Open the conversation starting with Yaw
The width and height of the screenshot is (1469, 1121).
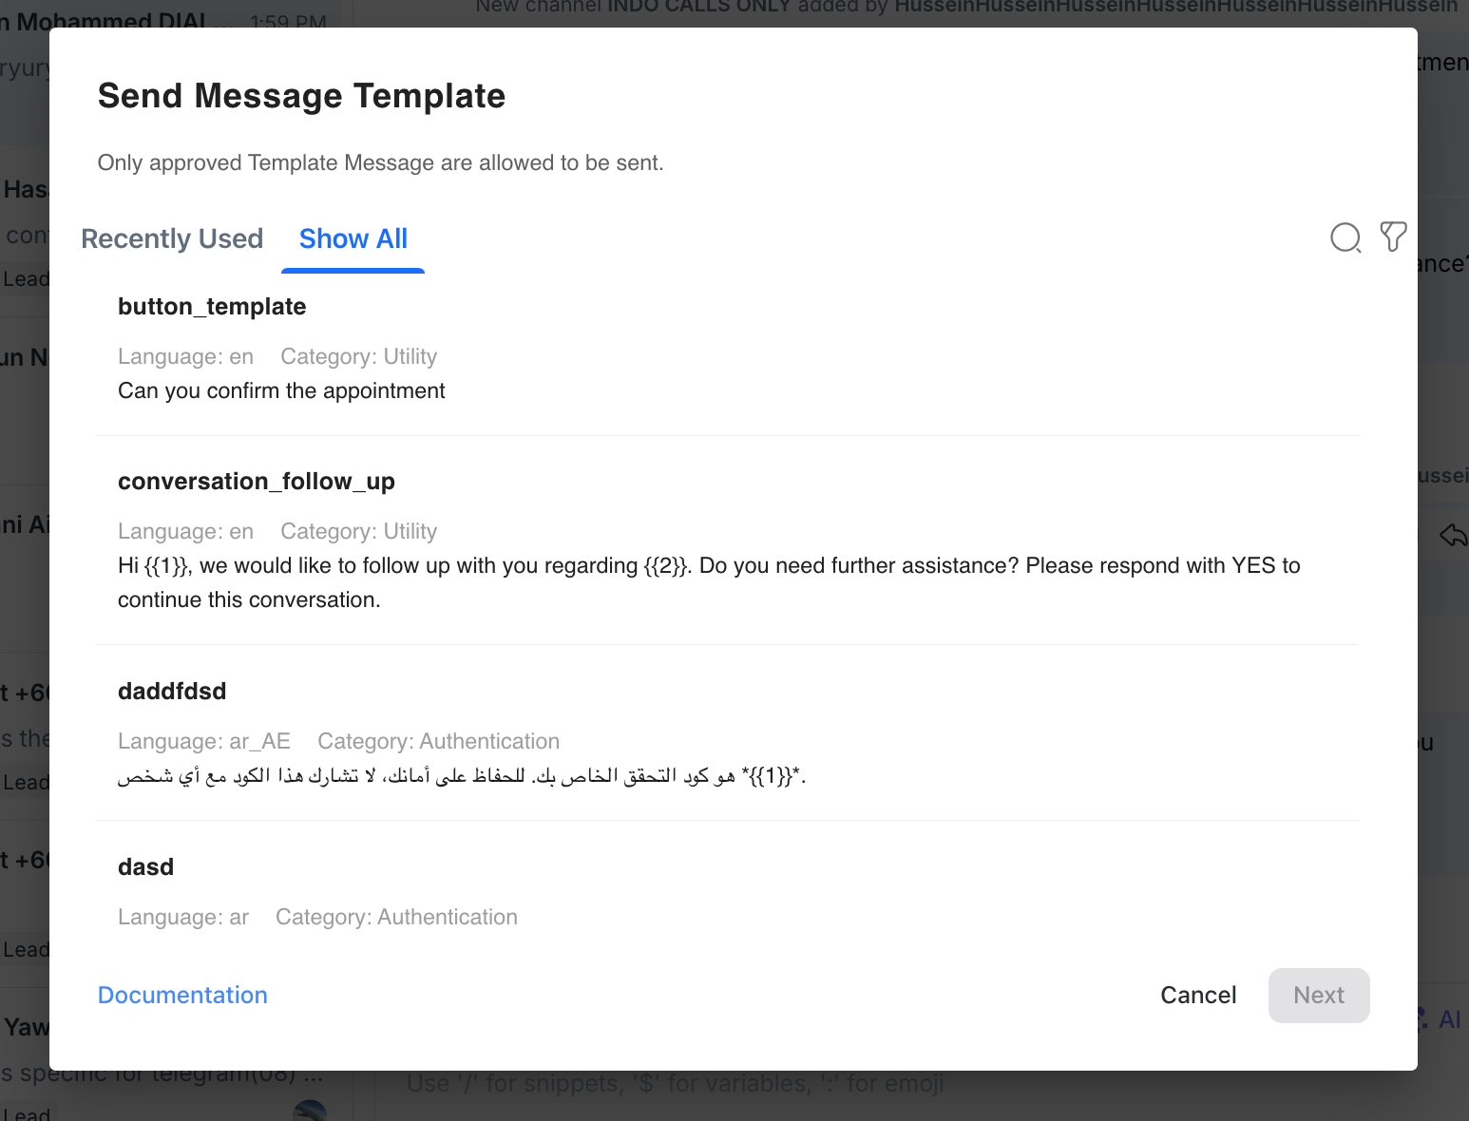pyautogui.click(x=25, y=1028)
